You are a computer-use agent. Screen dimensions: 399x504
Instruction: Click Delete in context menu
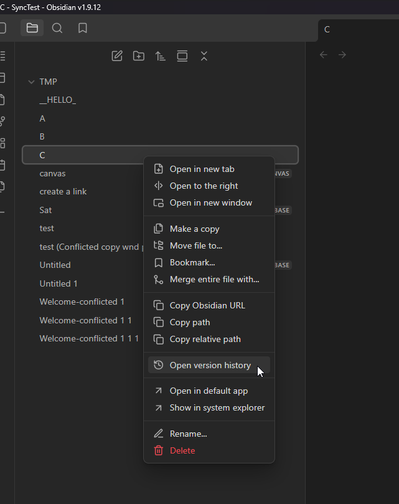(x=182, y=450)
